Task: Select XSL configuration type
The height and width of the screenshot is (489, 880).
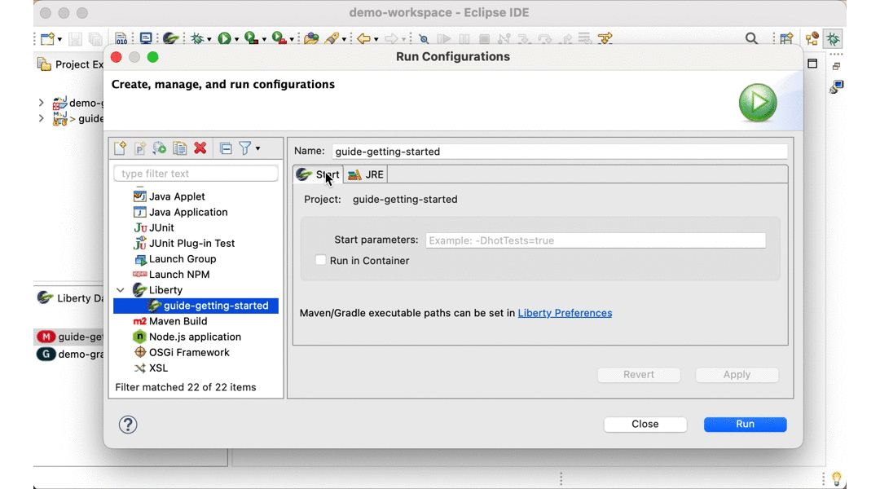Action: point(158,368)
